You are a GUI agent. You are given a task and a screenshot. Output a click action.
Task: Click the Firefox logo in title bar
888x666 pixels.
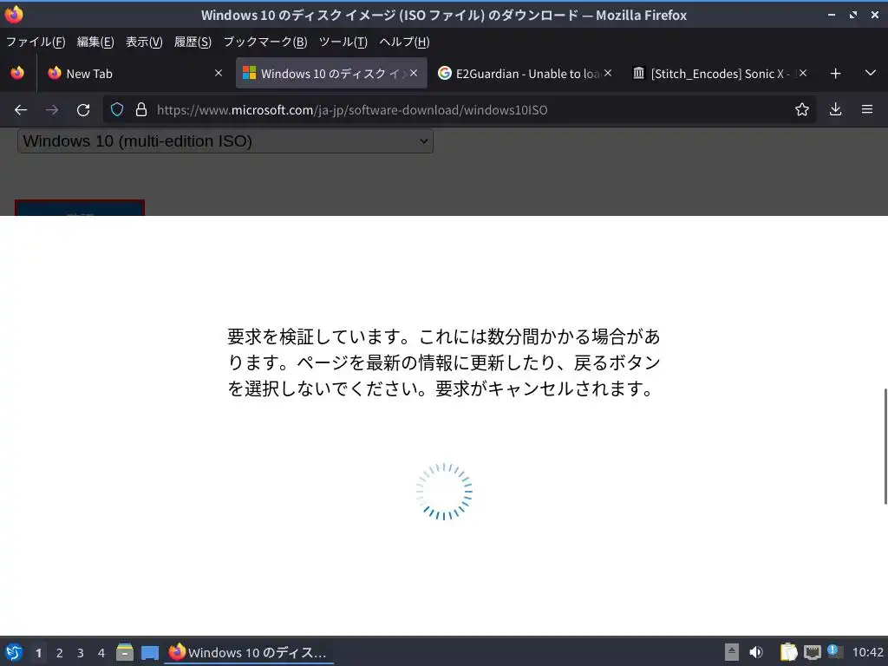[x=14, y=15]
